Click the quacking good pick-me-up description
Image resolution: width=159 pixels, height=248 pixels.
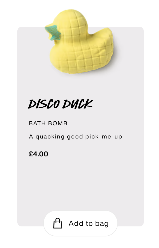click(76, 137)
